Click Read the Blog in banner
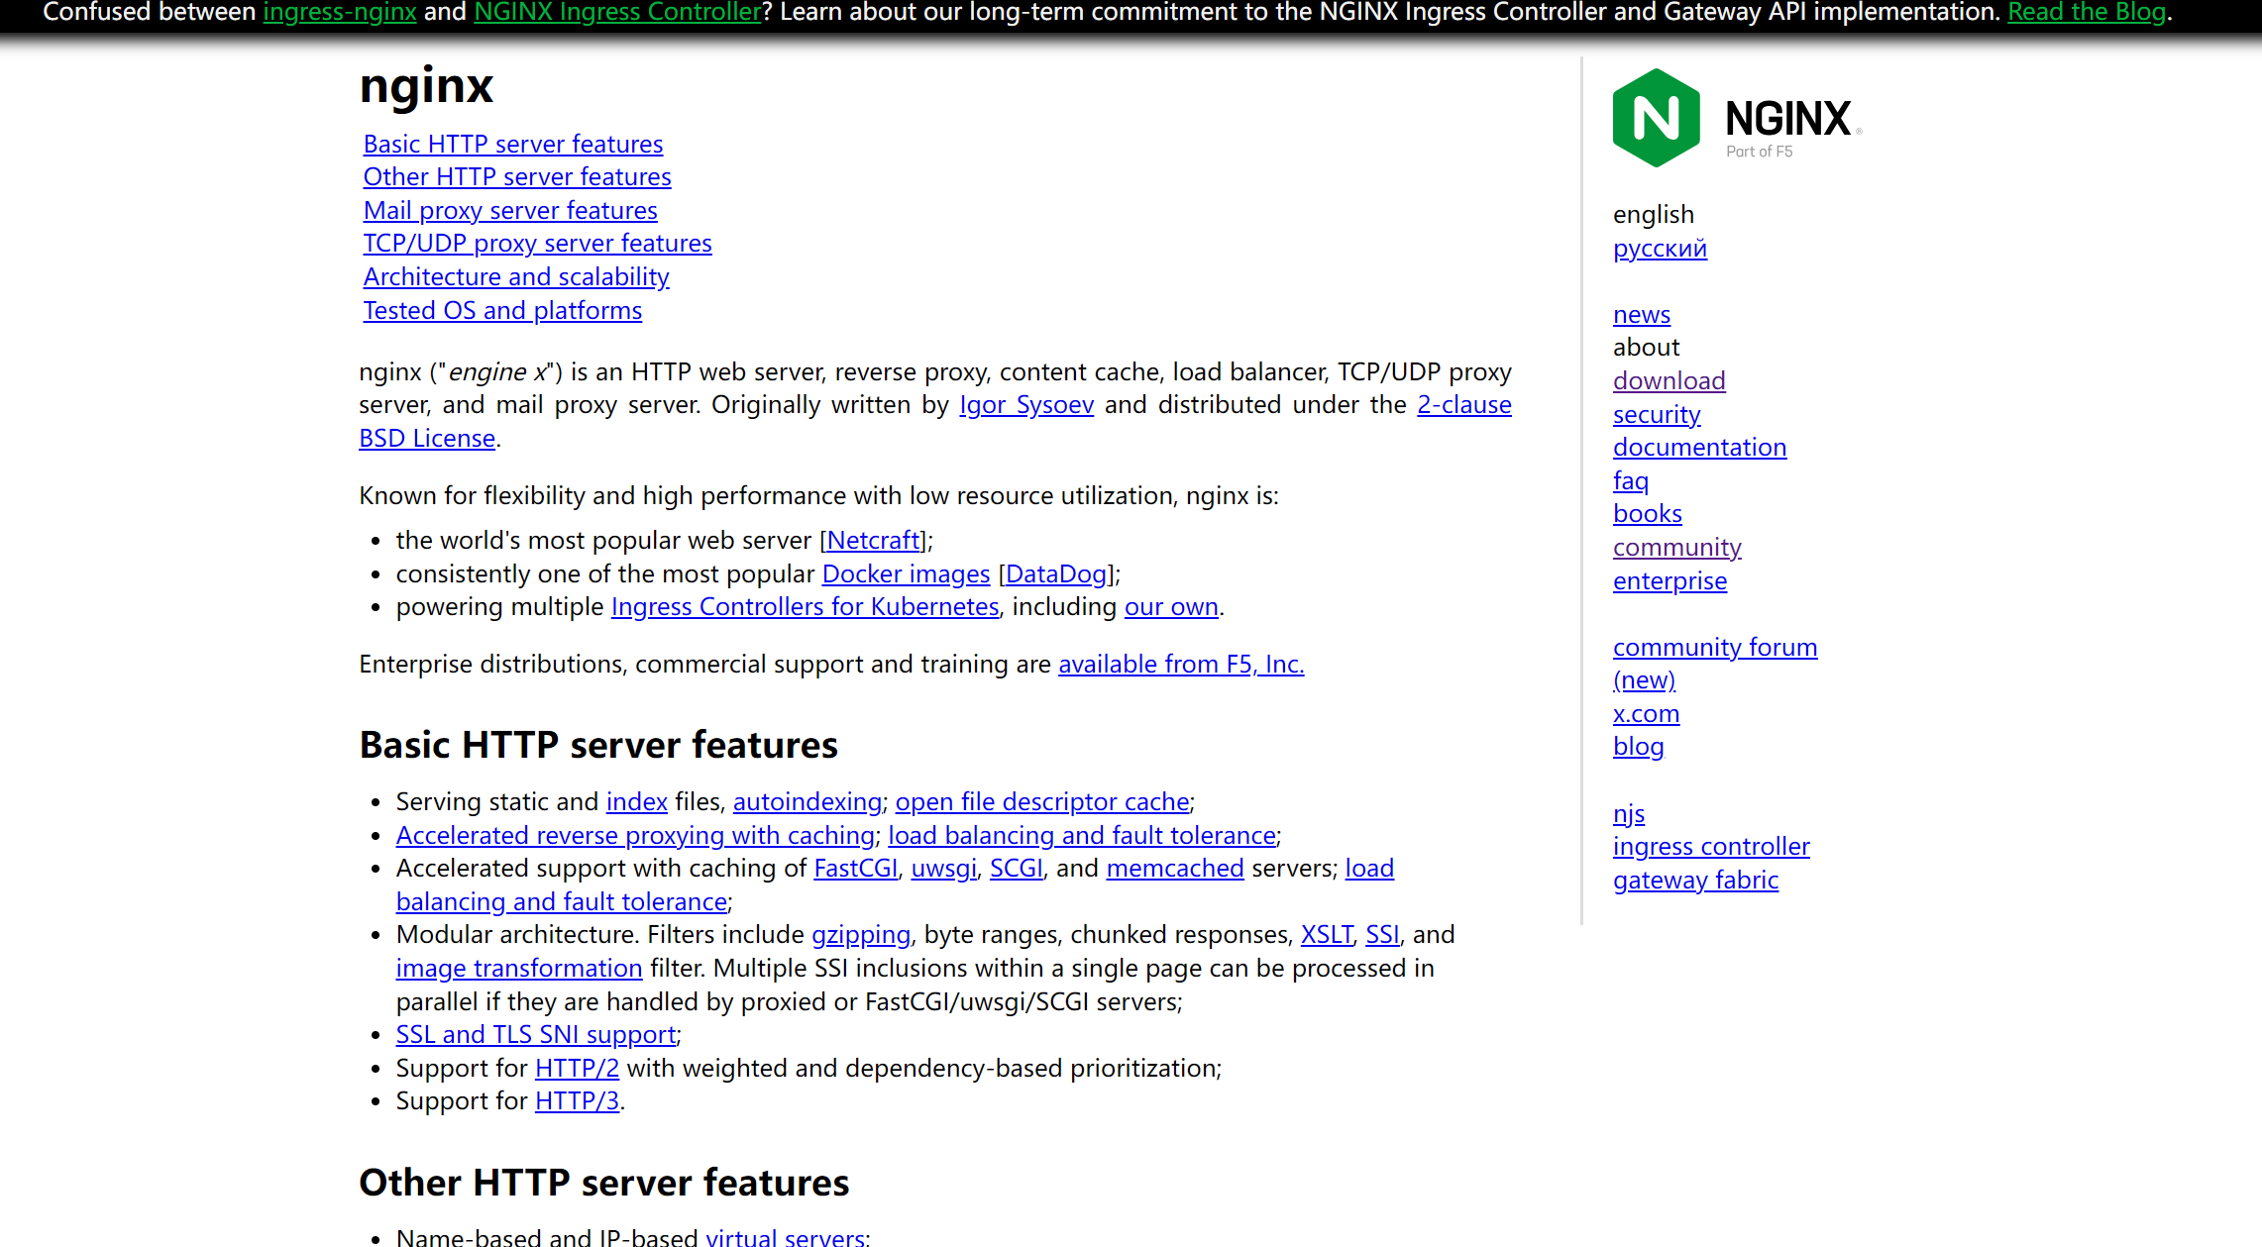Viewport: 2262px width, 1247px height. click(2086, 12)
